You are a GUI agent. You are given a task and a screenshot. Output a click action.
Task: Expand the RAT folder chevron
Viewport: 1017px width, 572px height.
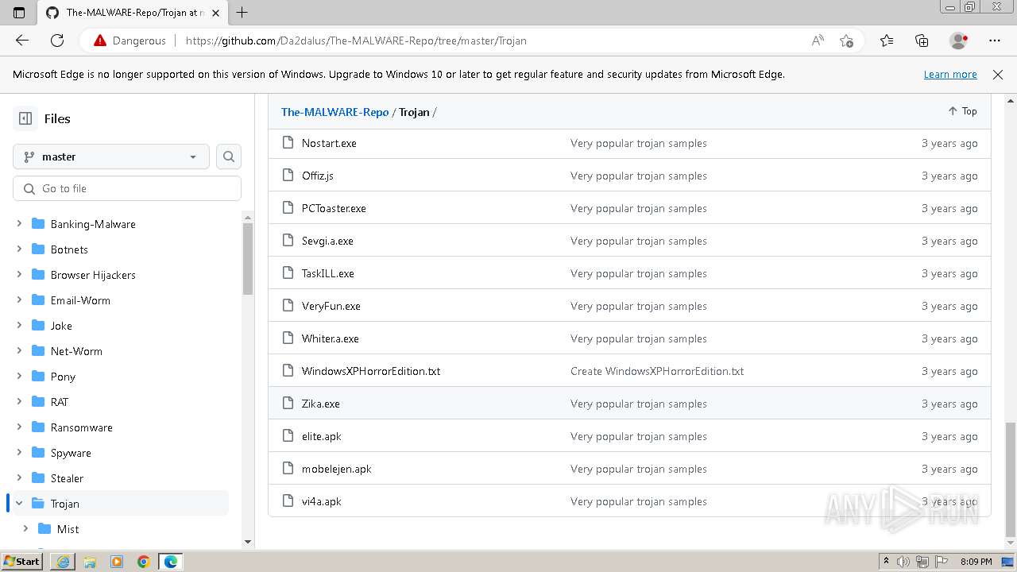[19, 402]
